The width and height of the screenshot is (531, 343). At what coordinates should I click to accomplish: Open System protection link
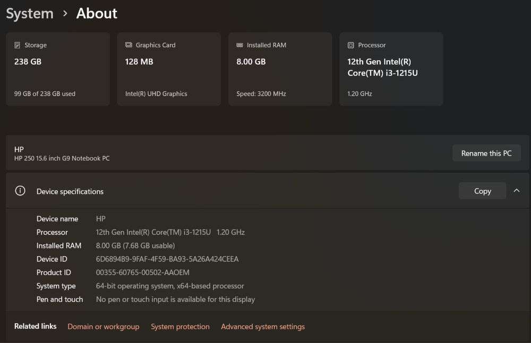point(180,327)
